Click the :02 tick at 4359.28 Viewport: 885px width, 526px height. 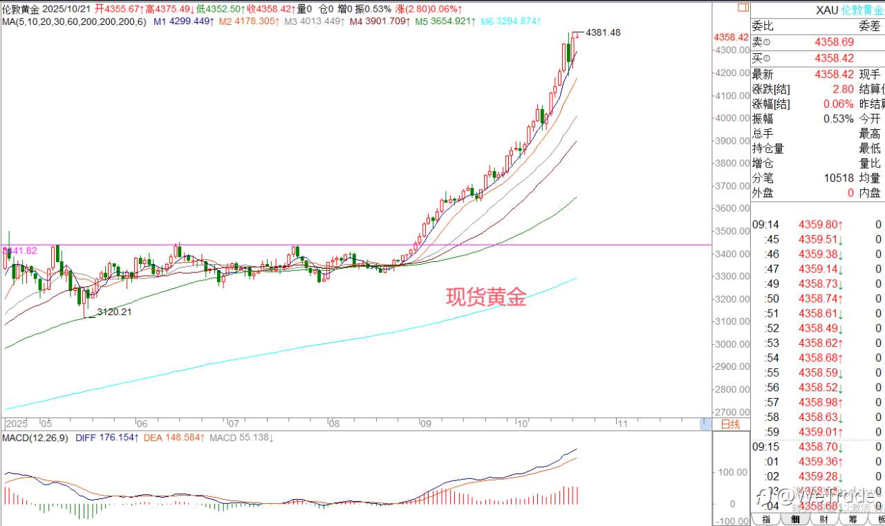coord(818,476)
